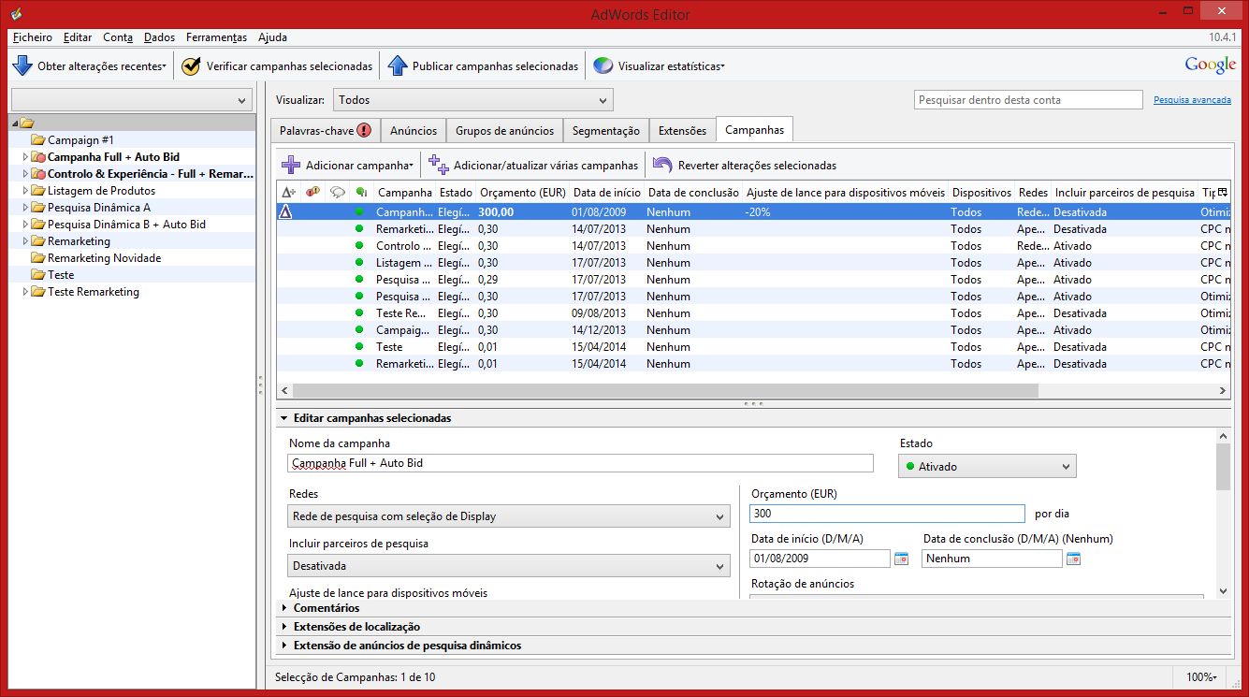The height and width of the screenshot is (697, 1249).
Task: Open the Redes dropdown
Action: [x=509, y=516]
